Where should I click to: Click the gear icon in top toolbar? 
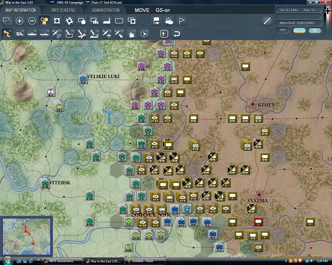point(69,21)
